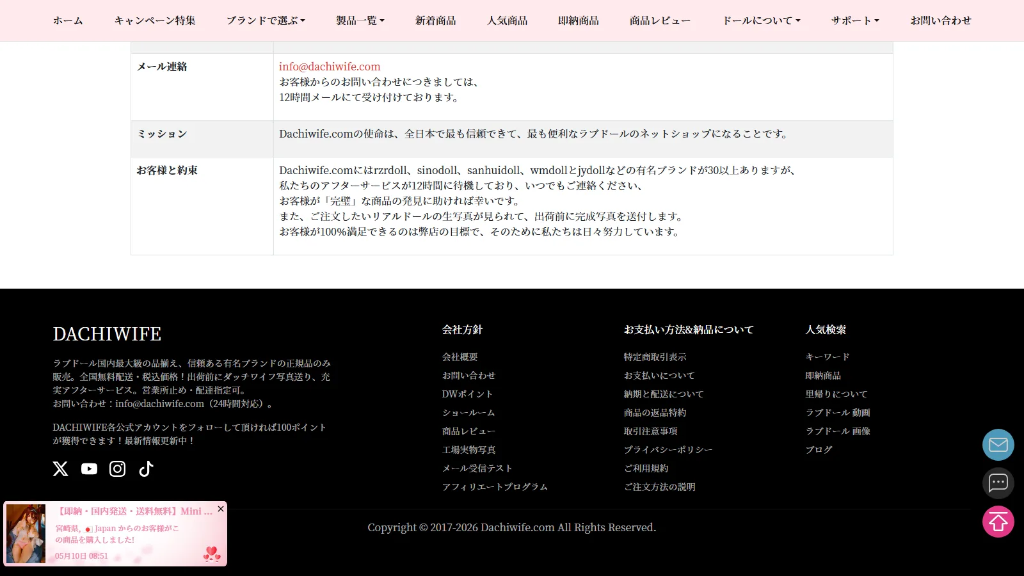Open the 取引注意事項 footer link
The width and height of the screenshot is (1024, 576).
(651, 431)
